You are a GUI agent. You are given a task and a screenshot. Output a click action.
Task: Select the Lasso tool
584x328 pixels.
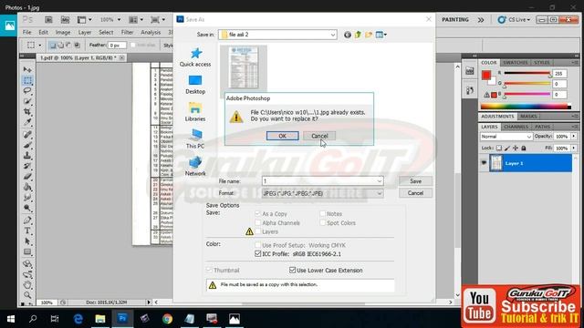click(27, 91)
